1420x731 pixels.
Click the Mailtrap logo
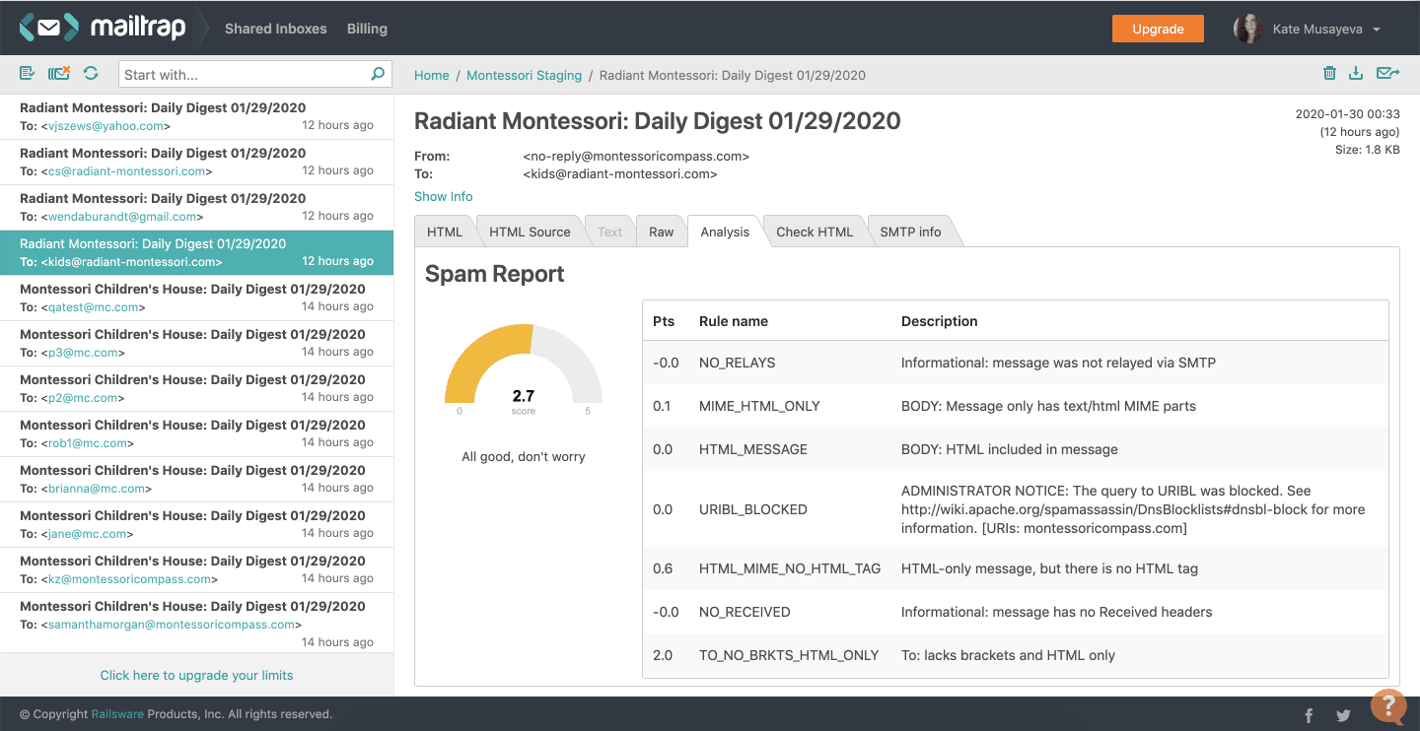click(103, 28)
